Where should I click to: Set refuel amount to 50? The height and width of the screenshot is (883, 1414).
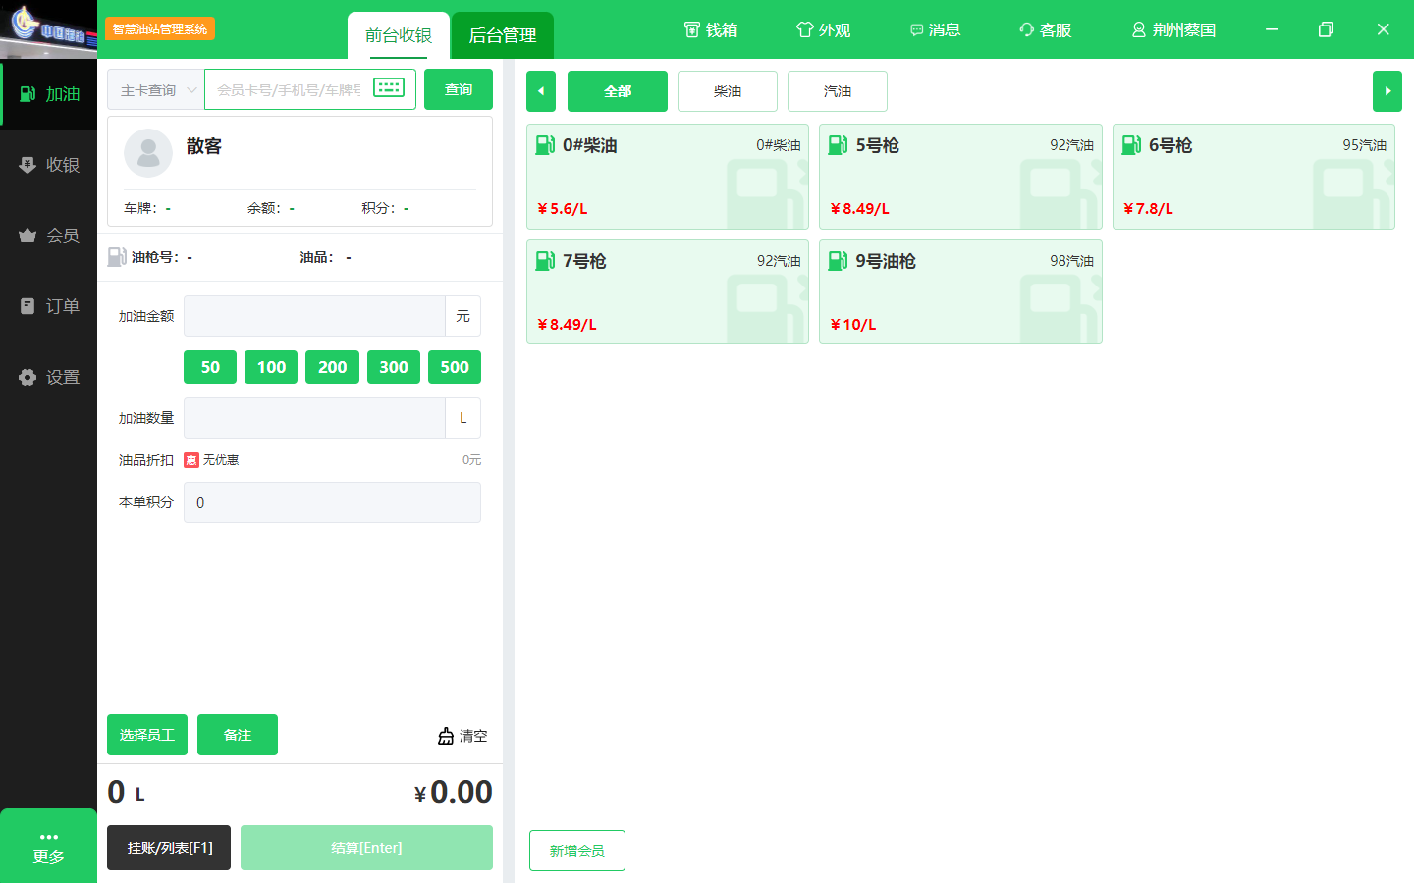click(210, 367)
